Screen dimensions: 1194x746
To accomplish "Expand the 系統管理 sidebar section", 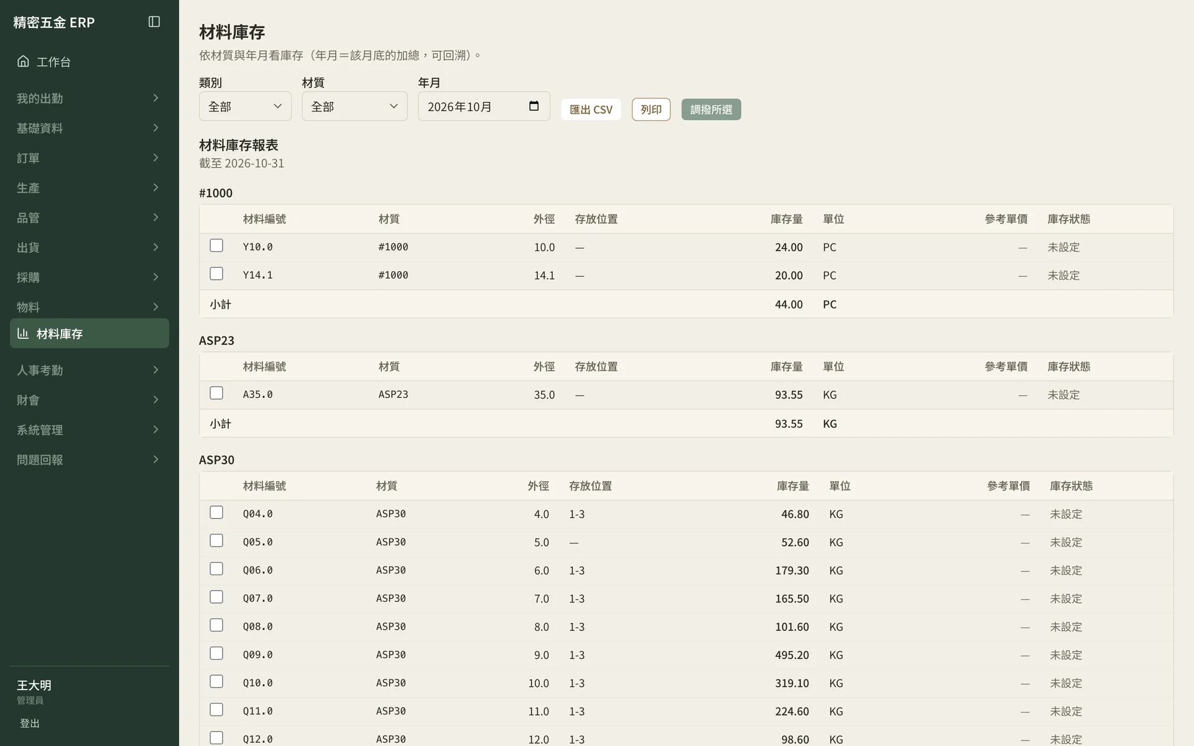I will point(90,430).
